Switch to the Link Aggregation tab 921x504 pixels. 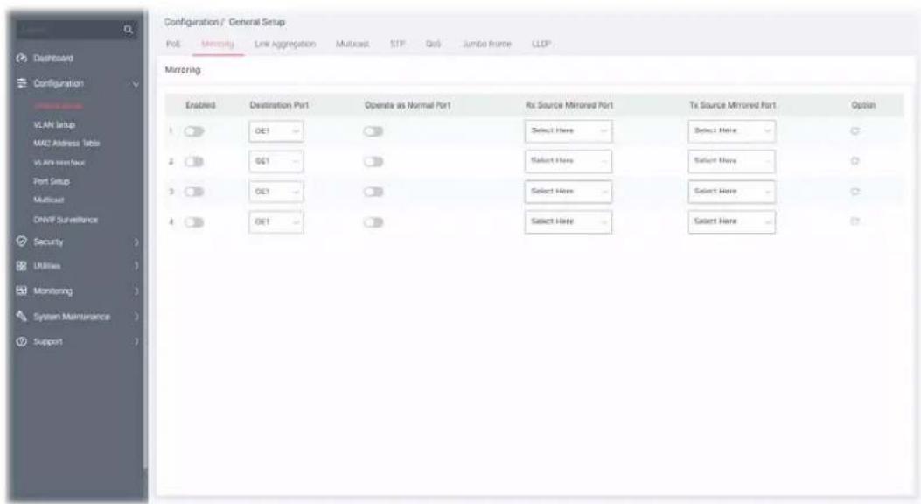[285, 44]
